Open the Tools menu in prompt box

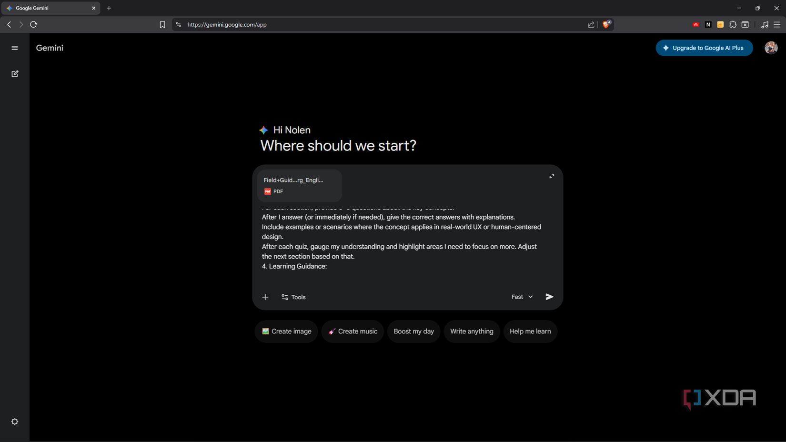click(x=293, y=297)
